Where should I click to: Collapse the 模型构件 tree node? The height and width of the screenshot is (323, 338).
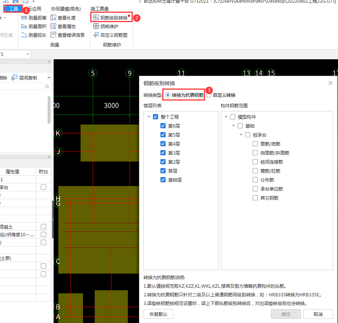226,117
